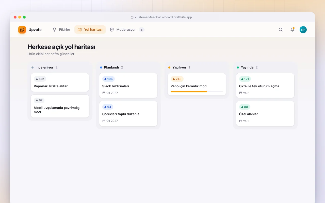Click the Planlandı column header

pyautogui.click(x=111, y=67)
